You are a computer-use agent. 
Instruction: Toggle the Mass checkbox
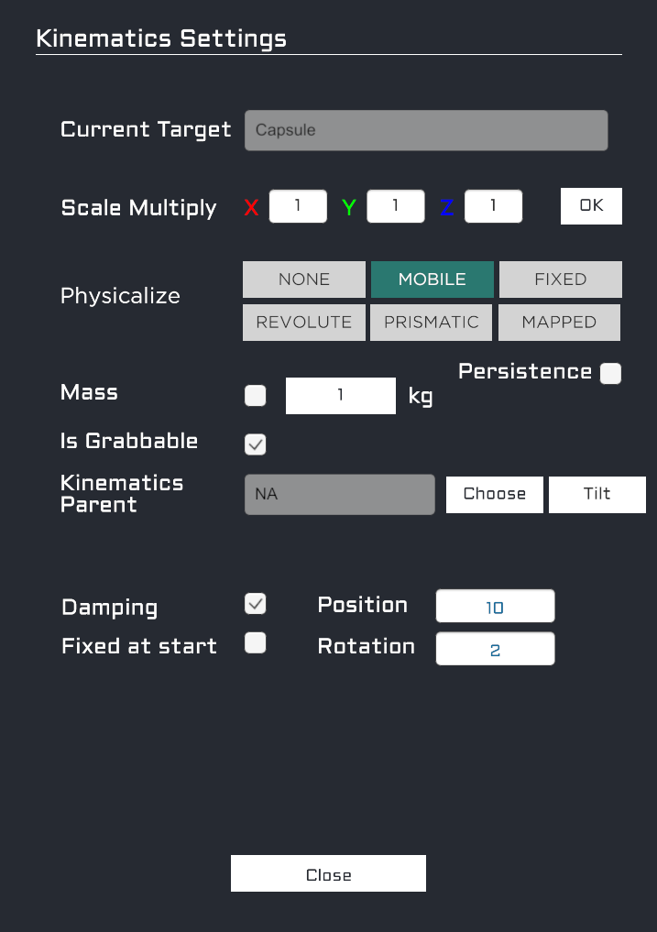pos(256,396)
